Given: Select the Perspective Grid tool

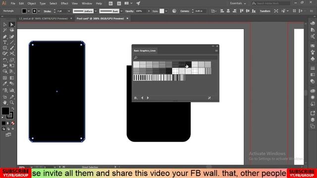Looking at the screenshot, I should point(12,71).
